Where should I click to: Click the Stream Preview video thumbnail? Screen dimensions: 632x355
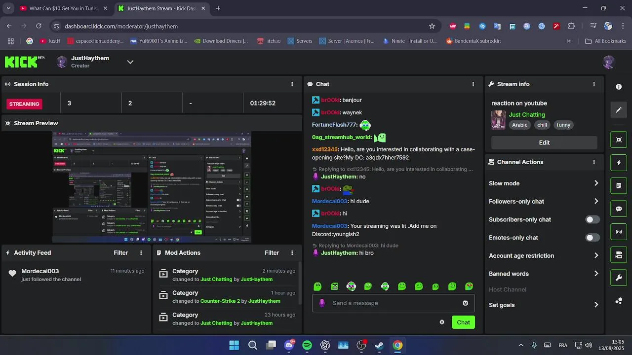pyautogui.click(x=152, y=187)
